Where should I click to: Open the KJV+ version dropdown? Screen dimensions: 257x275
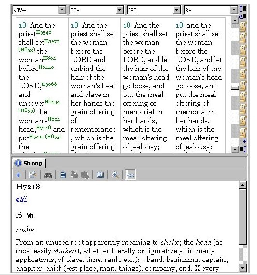pyautogui.click(x=62, y=10)
